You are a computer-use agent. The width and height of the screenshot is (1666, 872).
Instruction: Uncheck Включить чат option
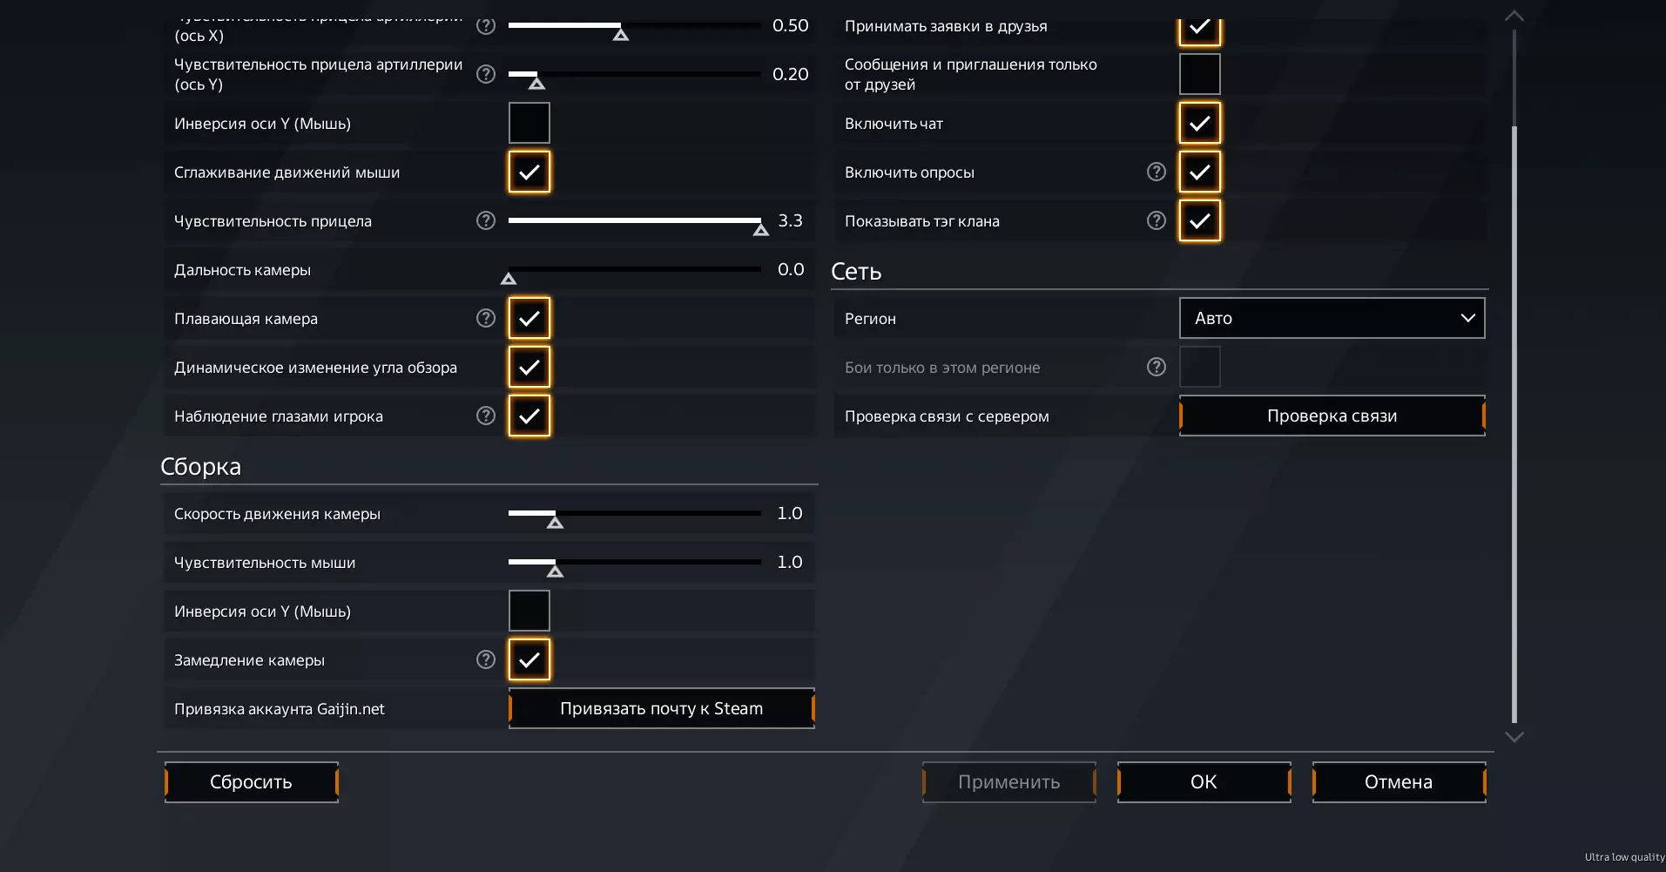click(x=1200, y=124)
